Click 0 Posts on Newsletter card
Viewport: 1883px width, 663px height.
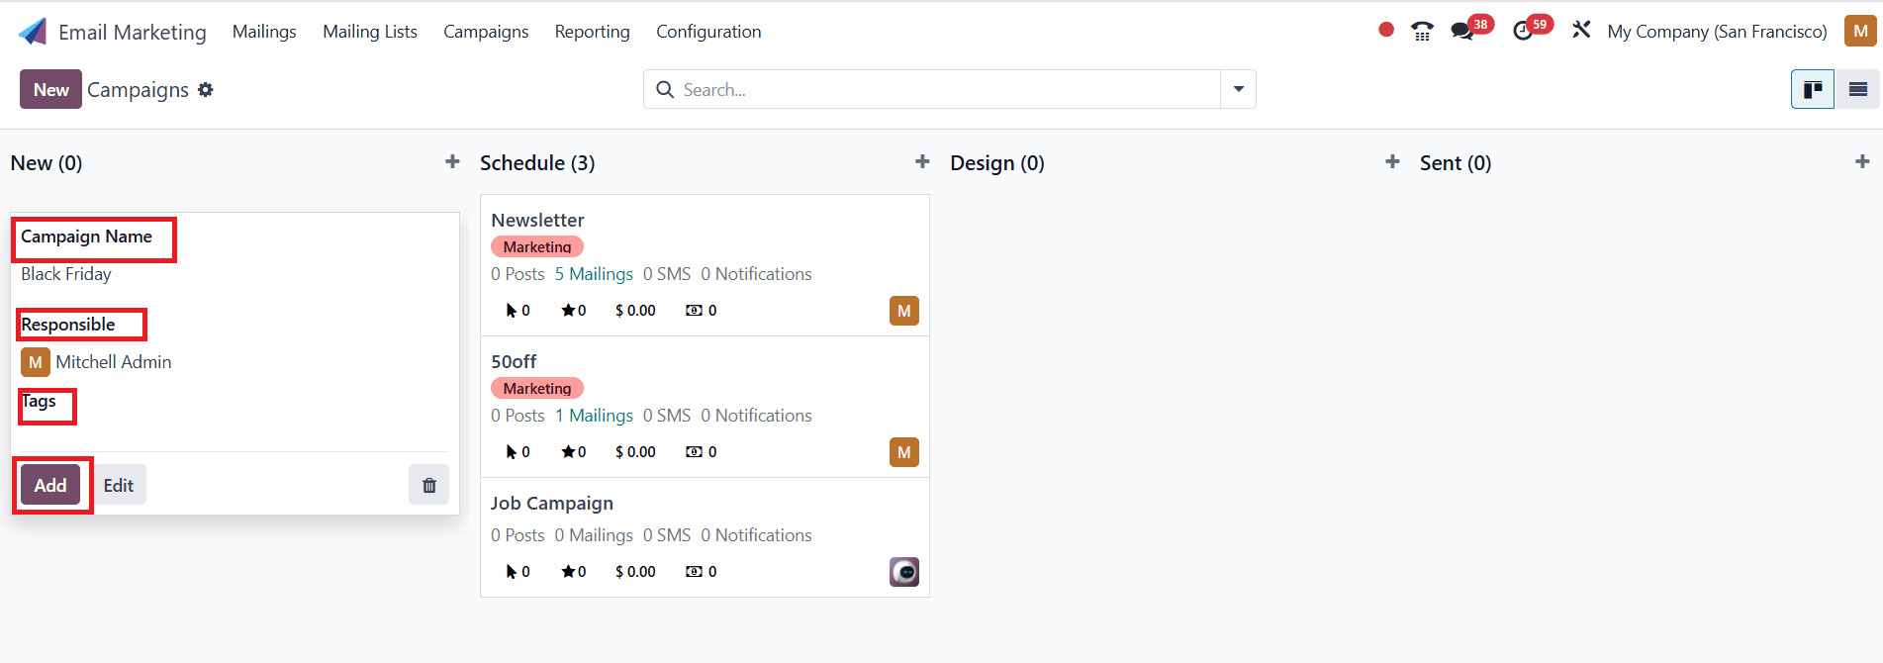518,274
